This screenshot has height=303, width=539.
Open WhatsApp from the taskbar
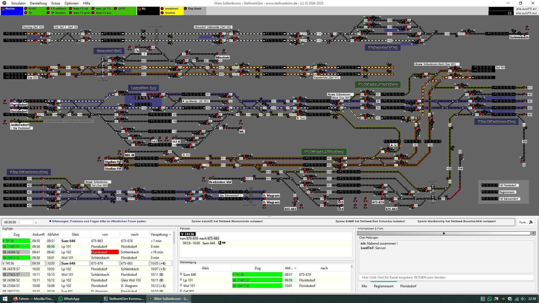click(x=69, y=299)
